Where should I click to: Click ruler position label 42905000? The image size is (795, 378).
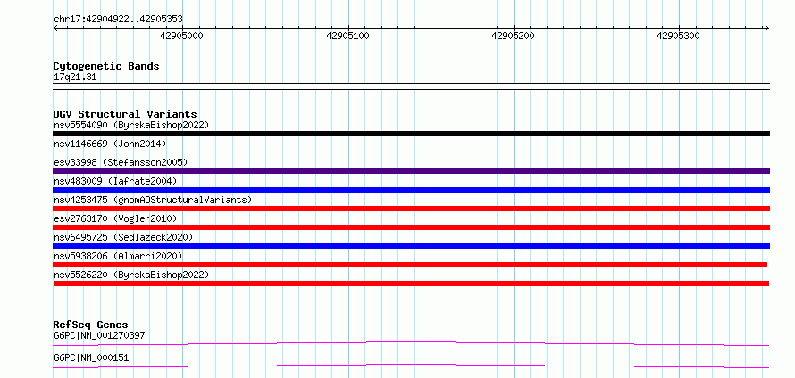[181, 36]
